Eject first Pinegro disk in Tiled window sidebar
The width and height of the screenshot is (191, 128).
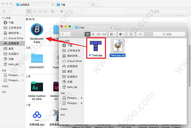click(81, 98)
